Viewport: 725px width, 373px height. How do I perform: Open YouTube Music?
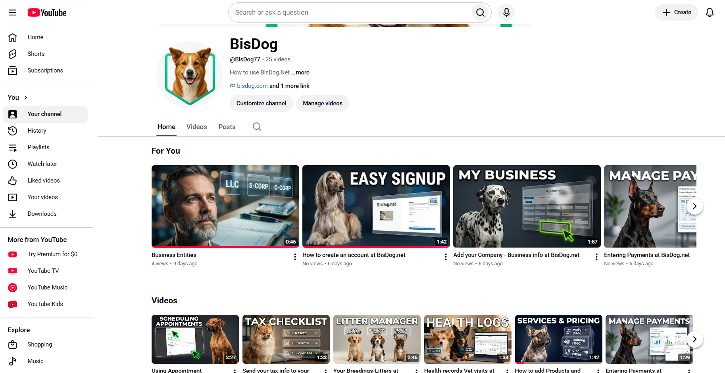point(45,287)
